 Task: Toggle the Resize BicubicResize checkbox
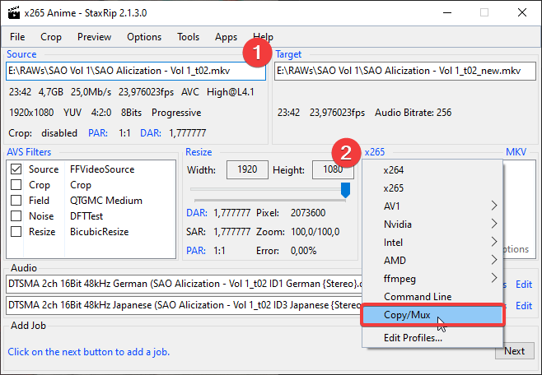tap(16, 232)
